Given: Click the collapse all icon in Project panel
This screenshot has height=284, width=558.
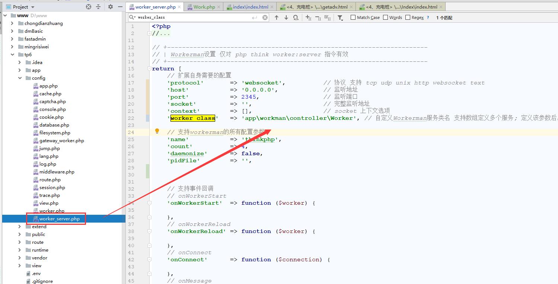Looking at the screenshot, I should tap(98, 7).
